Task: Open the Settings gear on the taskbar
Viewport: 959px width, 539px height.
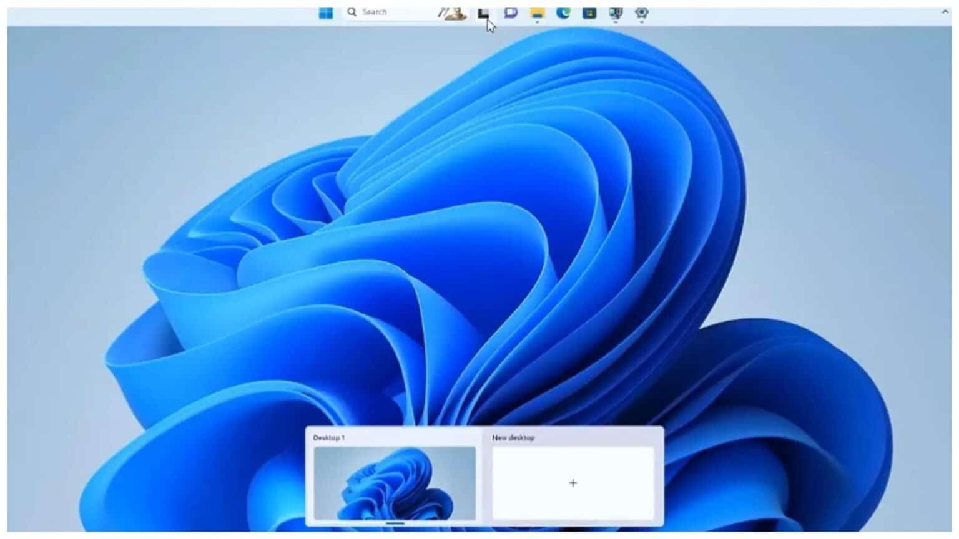Action: click(x=642, y=12)
